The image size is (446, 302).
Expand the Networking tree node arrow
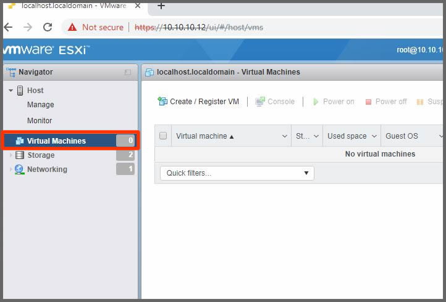pyautogui.click(x=11, y=169)
